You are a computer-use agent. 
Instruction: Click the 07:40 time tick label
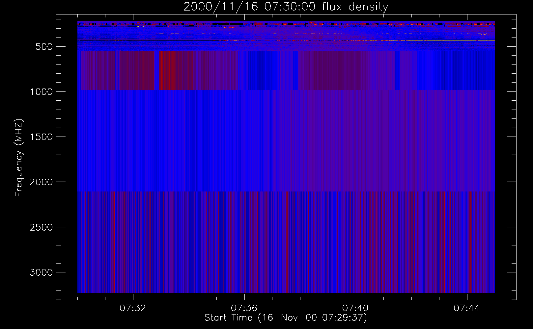(x=355, y=308)
